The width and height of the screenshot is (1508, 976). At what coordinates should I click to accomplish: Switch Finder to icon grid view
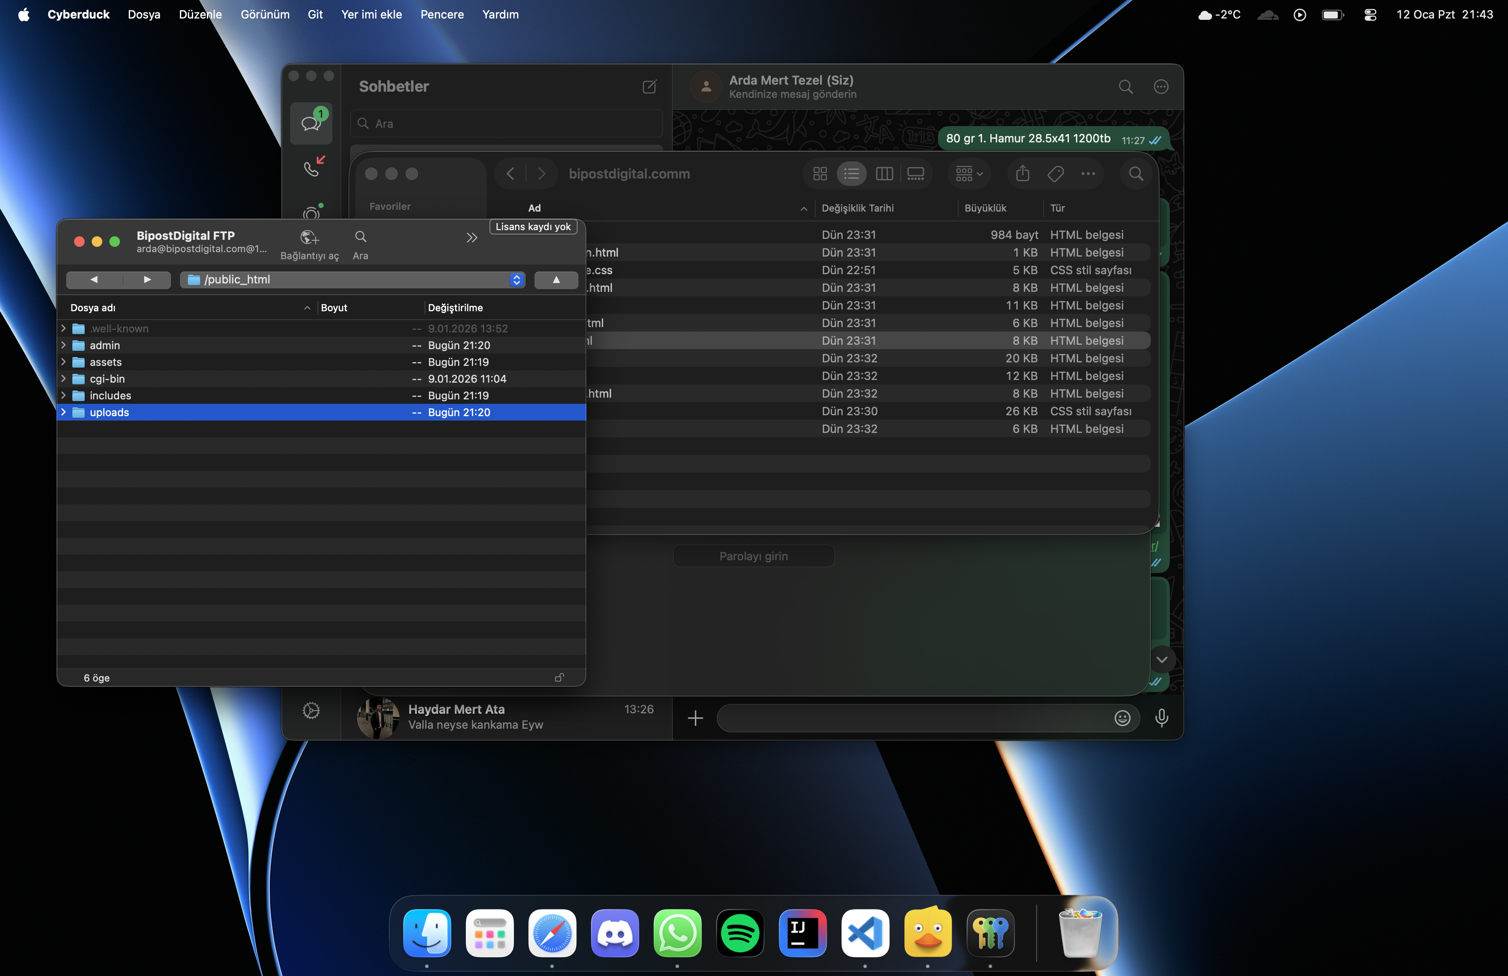(820, 174)
